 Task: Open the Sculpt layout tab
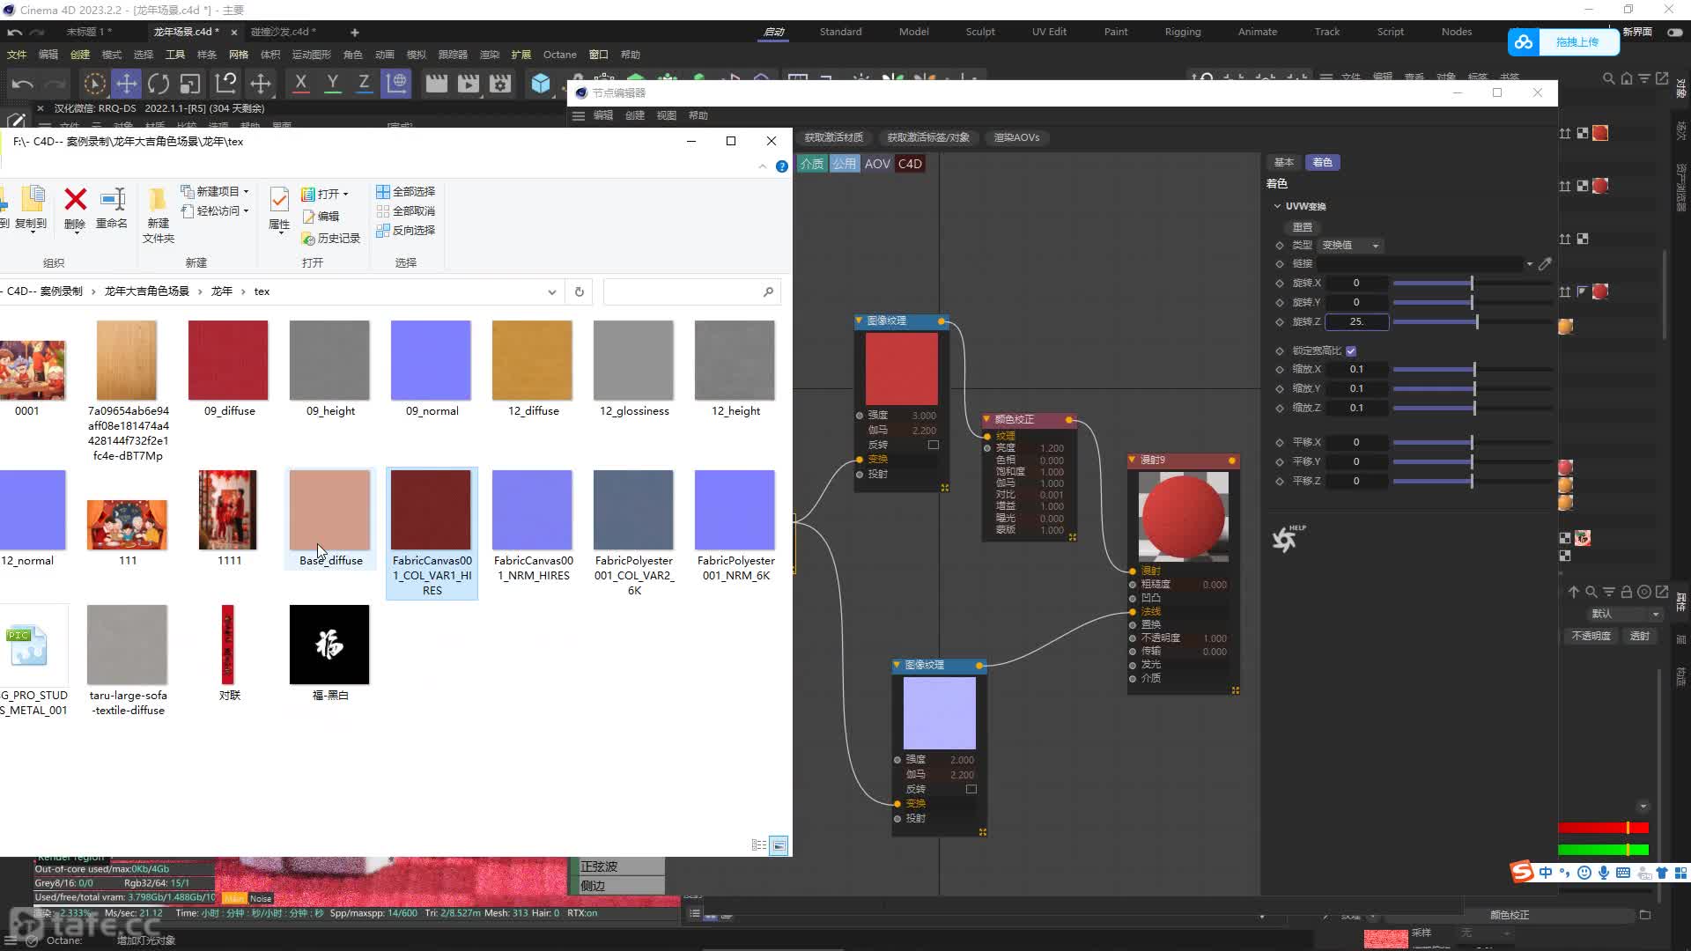(979, 32)
